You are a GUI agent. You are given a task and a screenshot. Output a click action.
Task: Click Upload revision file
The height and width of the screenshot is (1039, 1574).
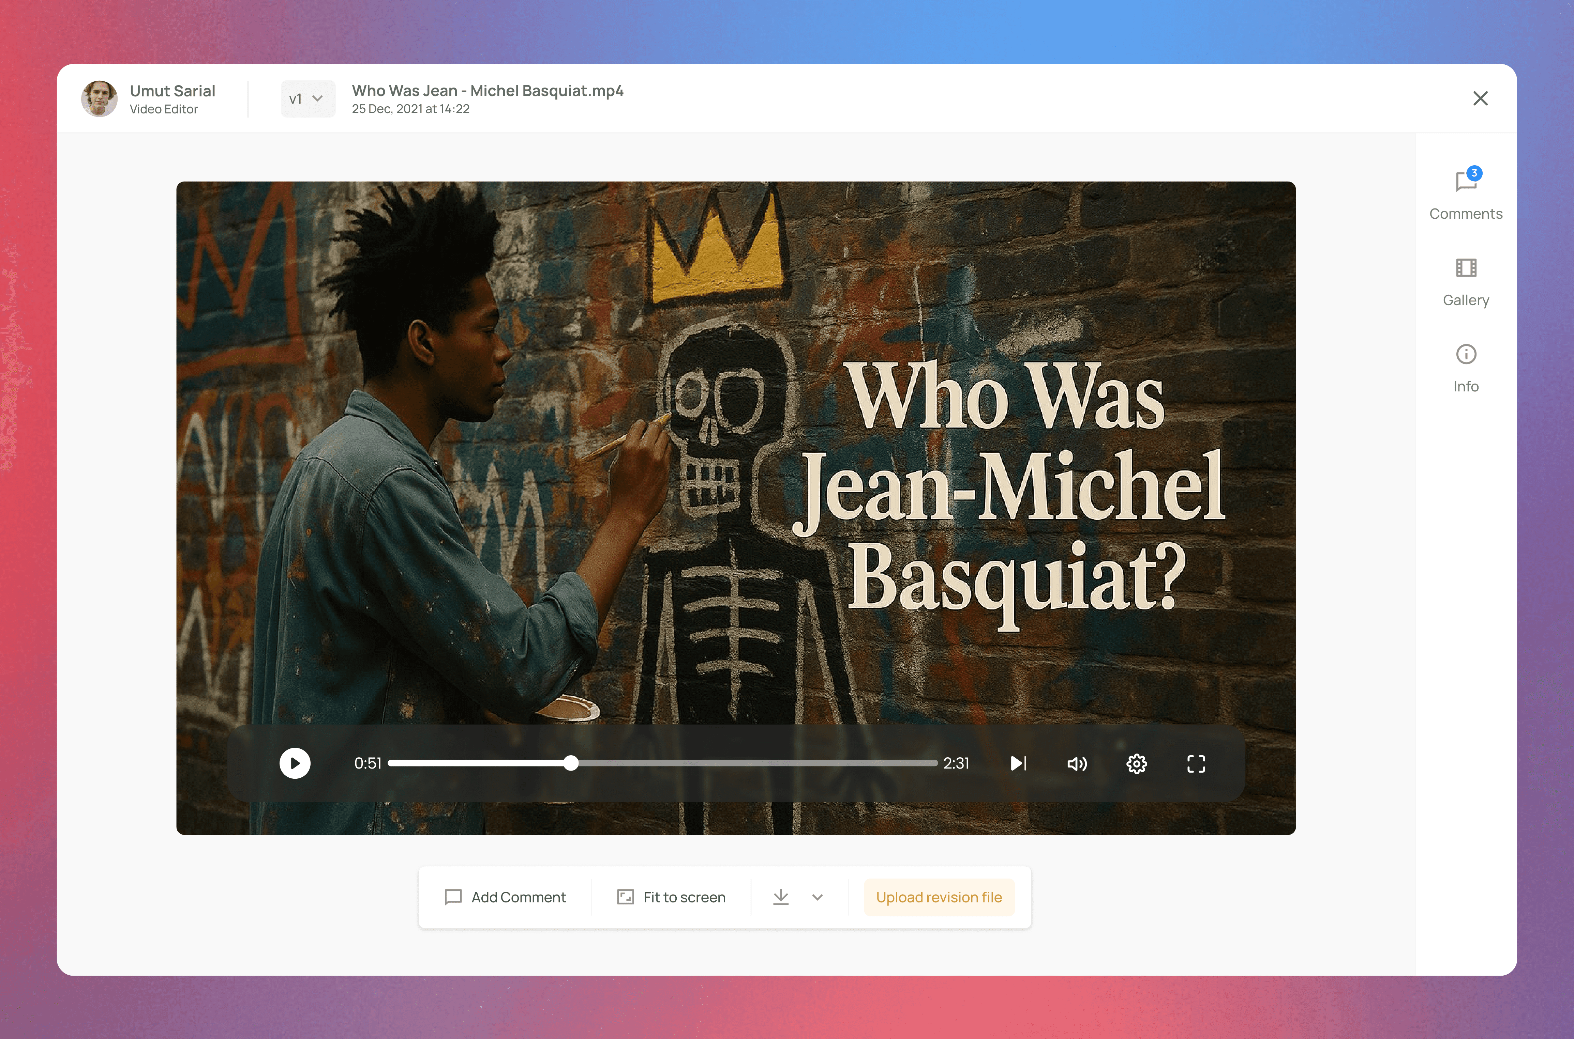938,897
